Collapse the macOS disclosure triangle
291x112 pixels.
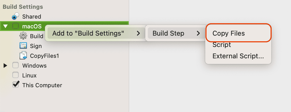pyautogui.click(x=5, y=26)
